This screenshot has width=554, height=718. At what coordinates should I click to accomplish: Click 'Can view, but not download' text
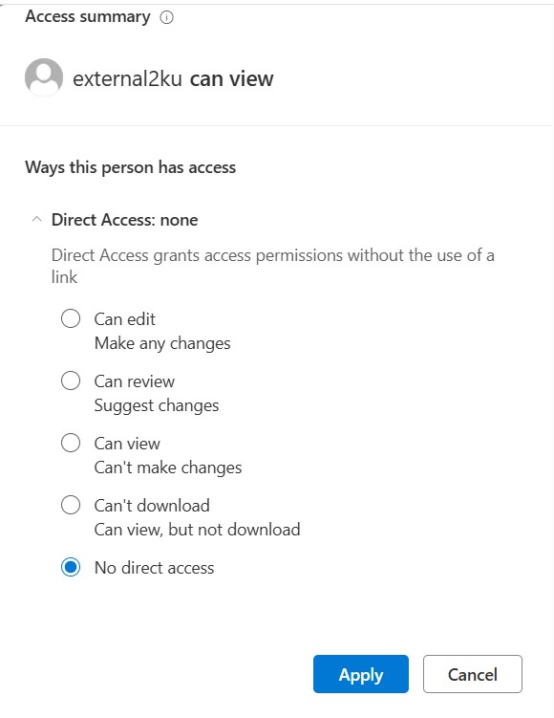(197, 530)
